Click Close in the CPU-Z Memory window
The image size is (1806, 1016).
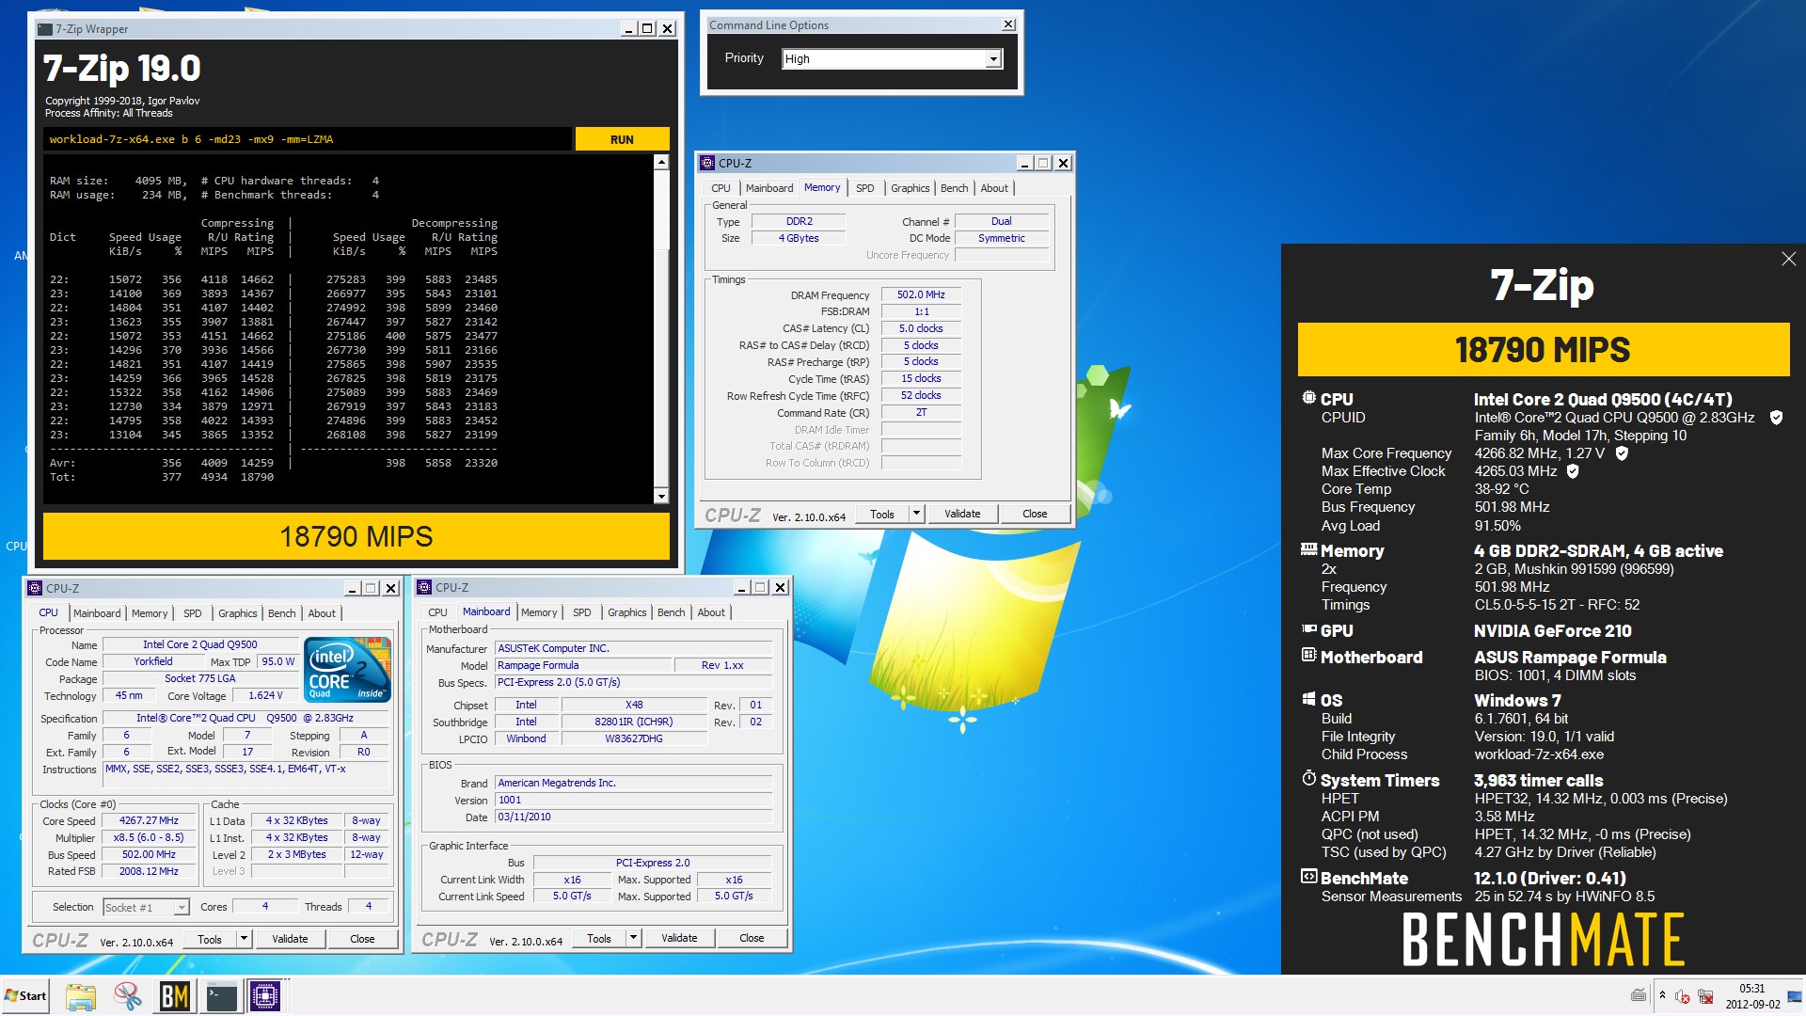(x=1035, y=514)
